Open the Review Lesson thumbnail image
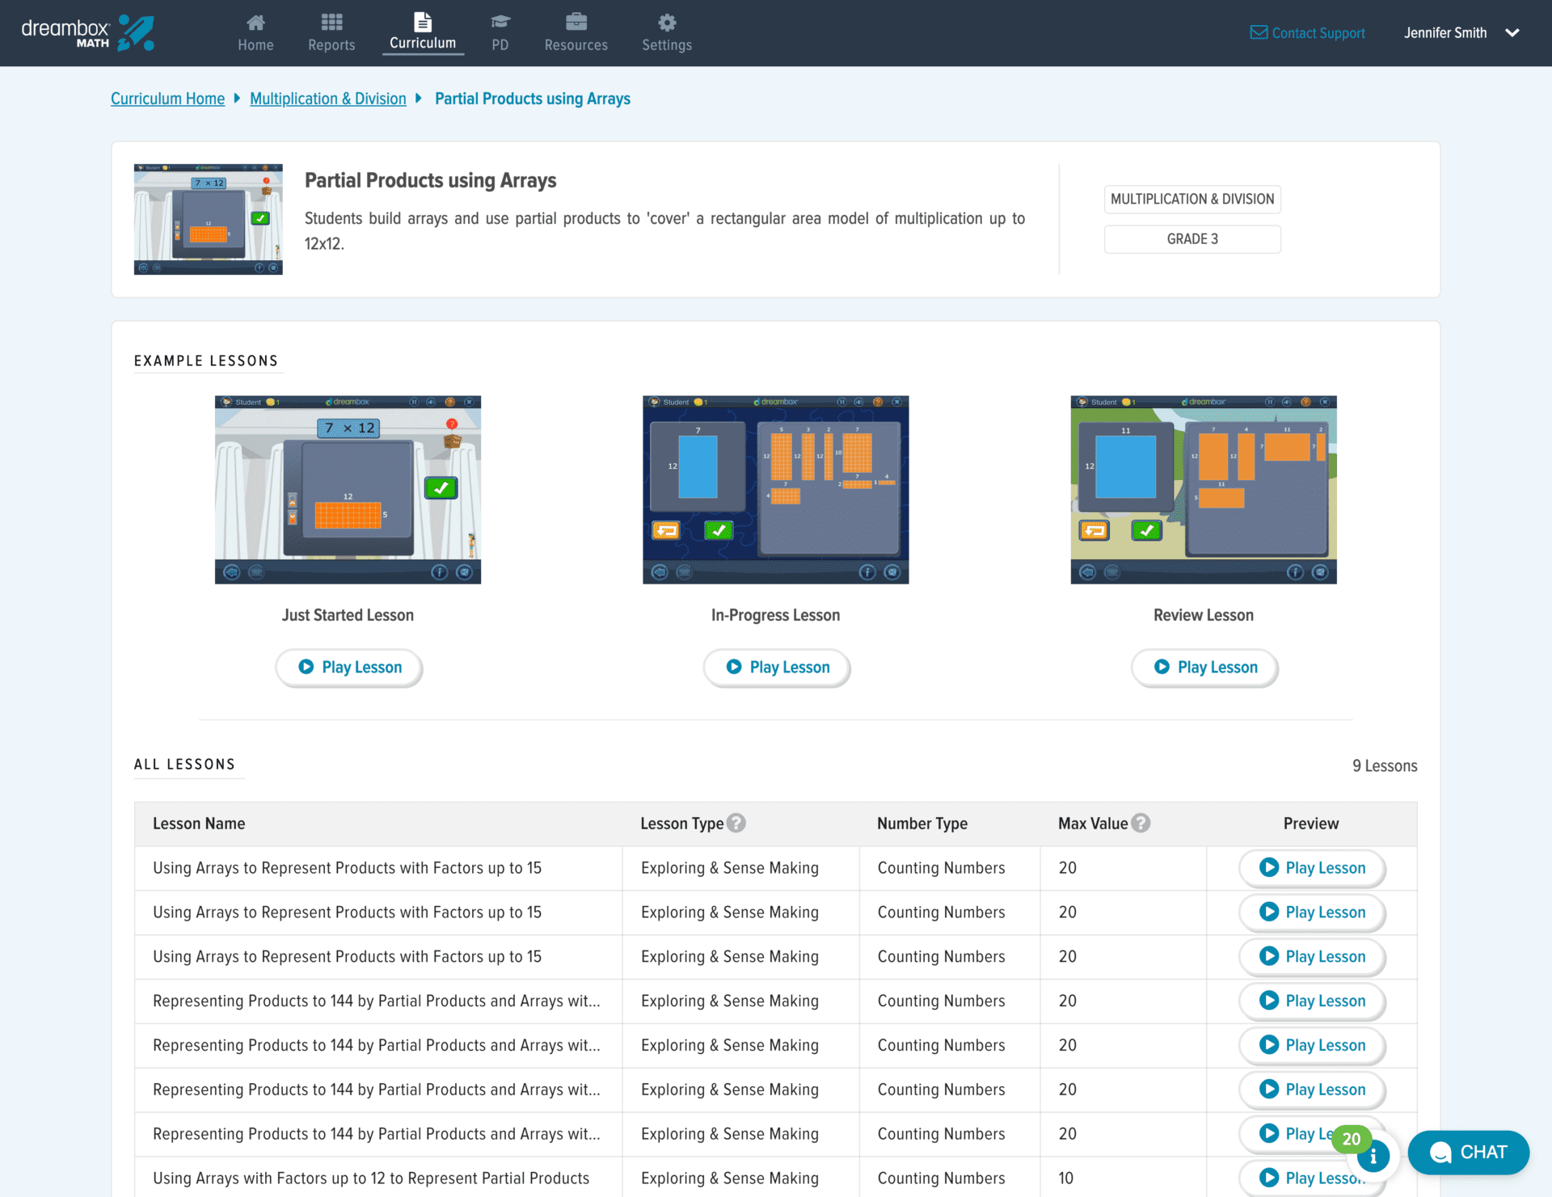1552x1197 pixels. click(1203, 489)
